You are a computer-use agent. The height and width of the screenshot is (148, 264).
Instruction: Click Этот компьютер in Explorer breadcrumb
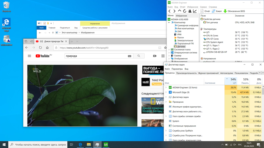[70, 33]
